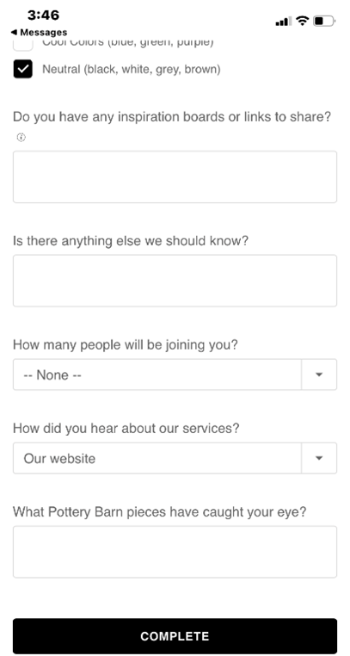350x656 pixels.
Task: Focus the Pottery Barn pieces text field
Action: click(175, 552)
